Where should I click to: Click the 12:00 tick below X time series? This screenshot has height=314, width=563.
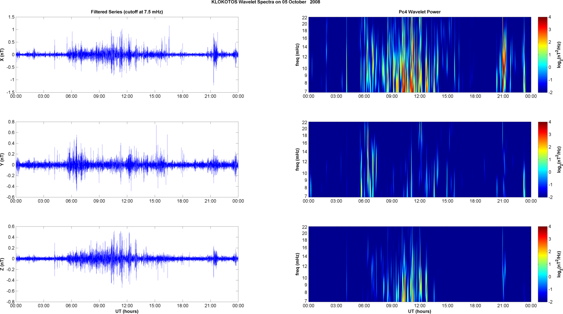tap(127, 96)
